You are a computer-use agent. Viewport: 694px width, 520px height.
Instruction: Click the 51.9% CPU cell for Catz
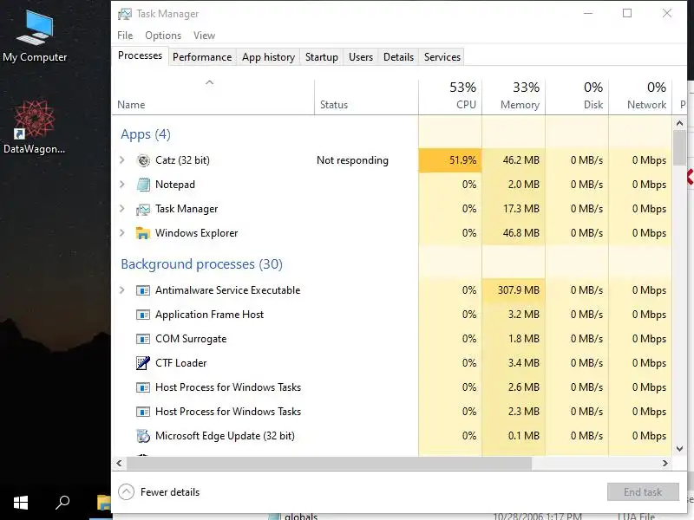[x=450, y=160]
